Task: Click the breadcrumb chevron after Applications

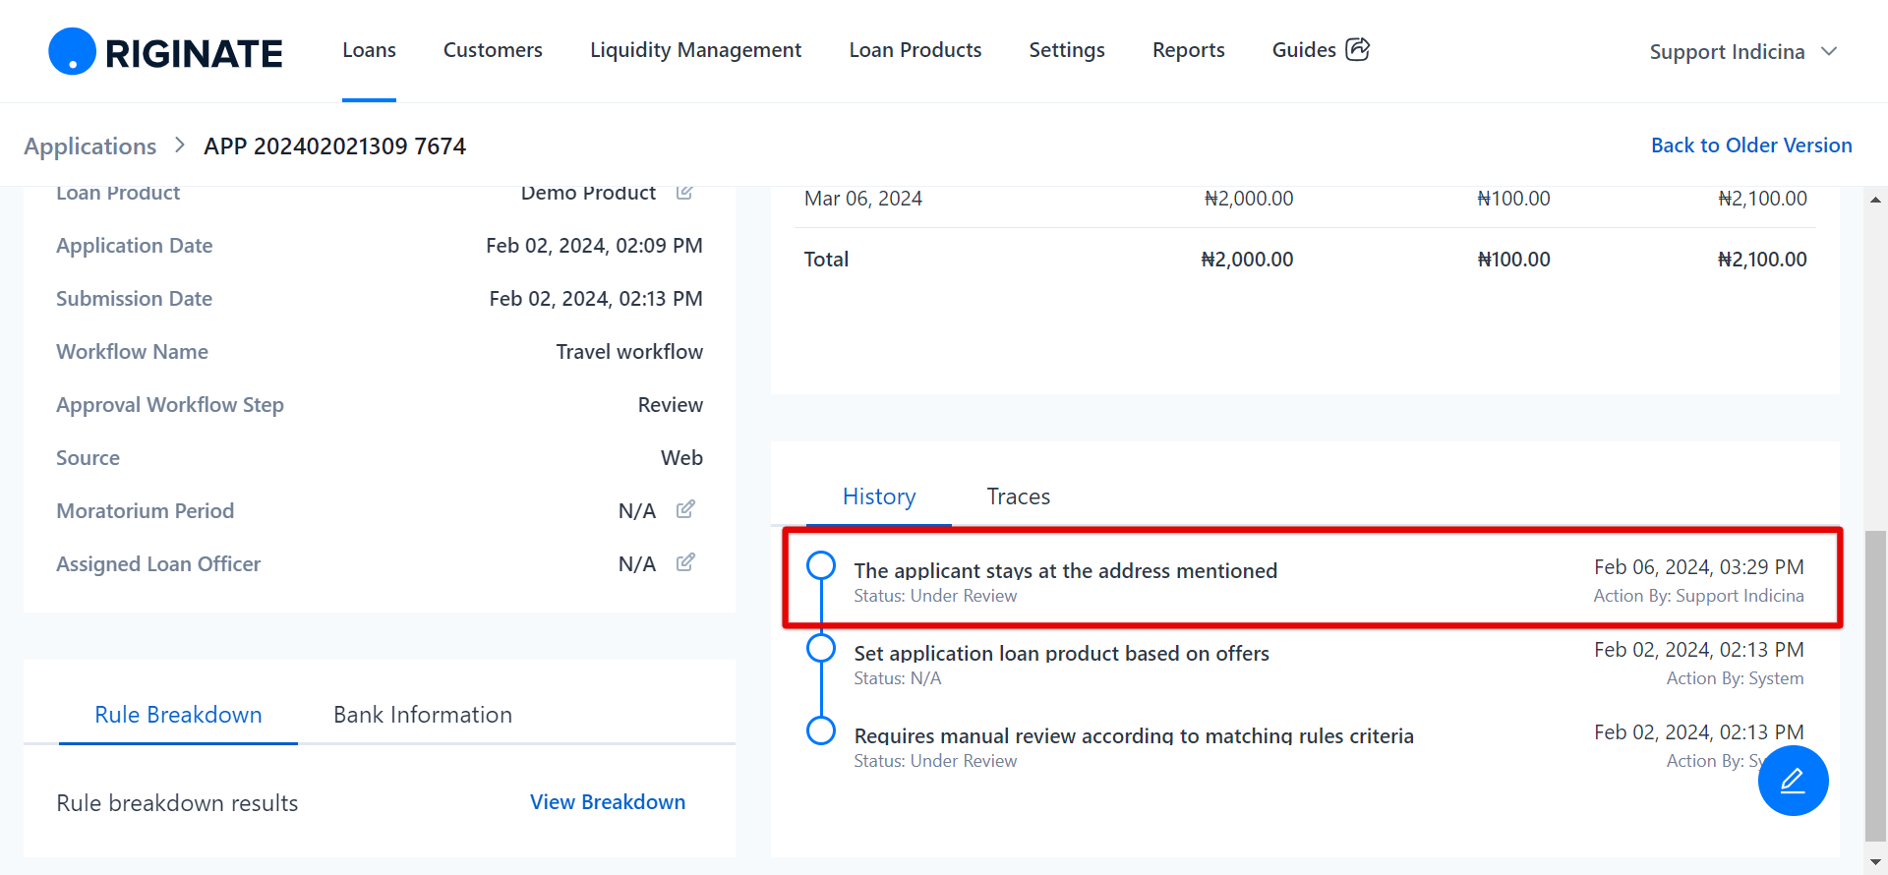Action: [x=180, y=146]
